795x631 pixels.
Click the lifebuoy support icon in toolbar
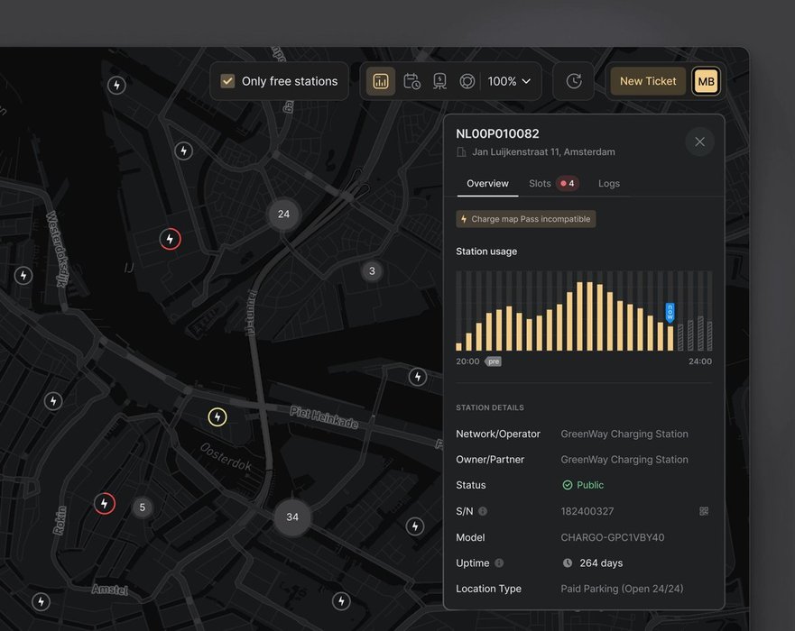click(x=467, y=81)
